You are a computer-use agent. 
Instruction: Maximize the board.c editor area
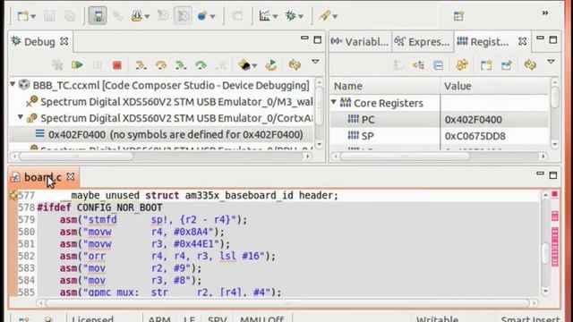553,175
